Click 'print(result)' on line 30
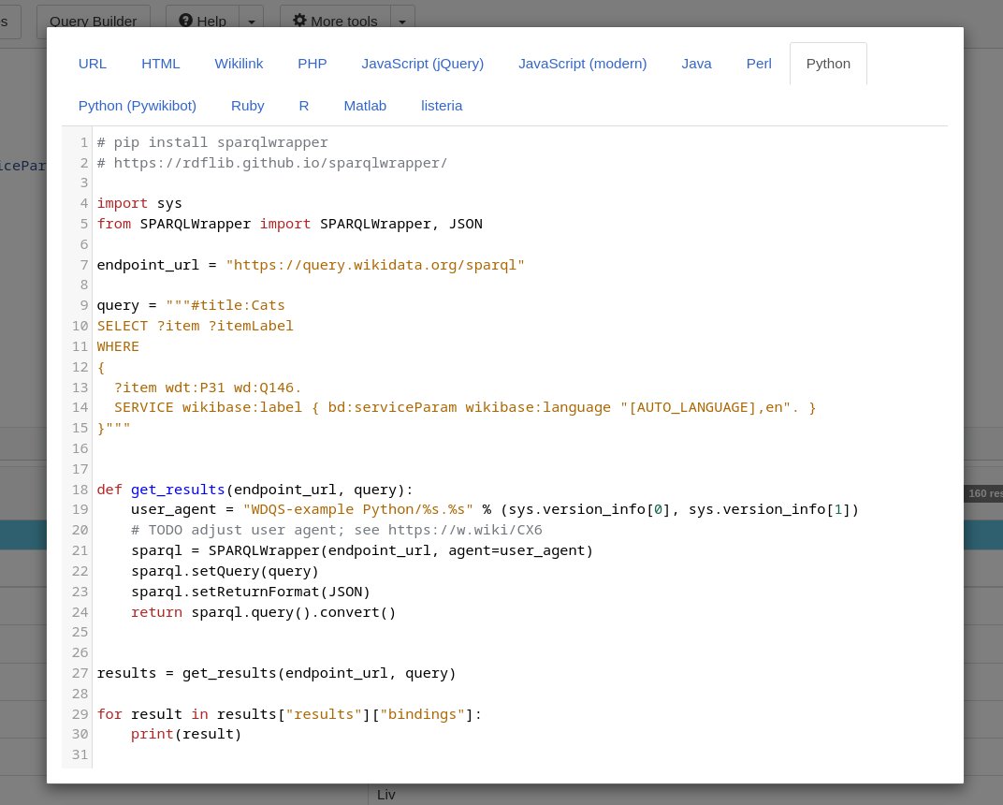 (186, 734)
